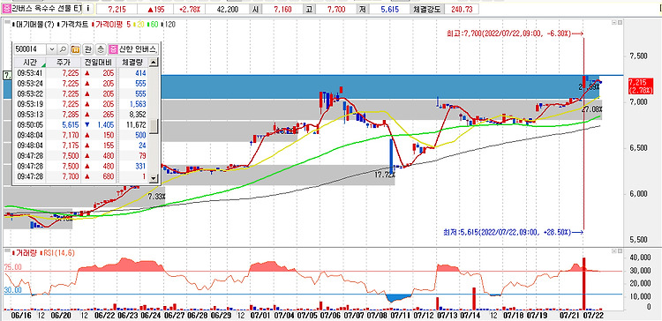Toggle the 120 moving average legend entry
The width and height of the screenshot is (662, 321).
click(x=169, y=25)
